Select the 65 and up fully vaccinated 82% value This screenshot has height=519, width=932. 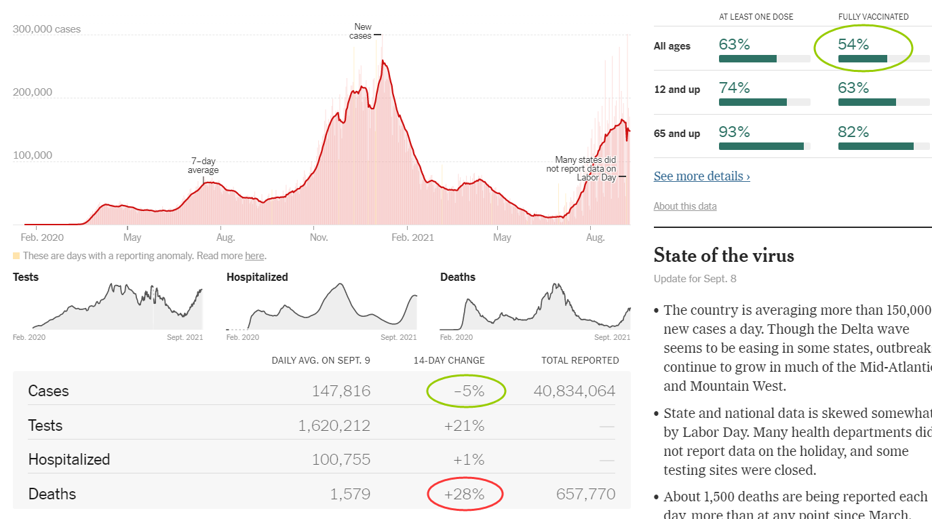pyautogui.click(x=854, y=132)
